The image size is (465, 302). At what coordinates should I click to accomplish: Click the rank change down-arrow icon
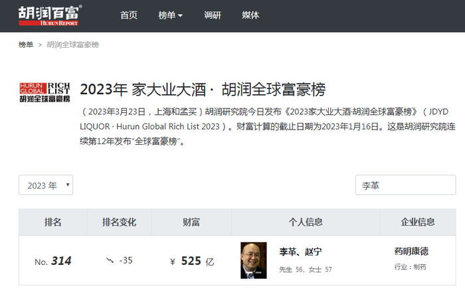(x=109, y=260)
